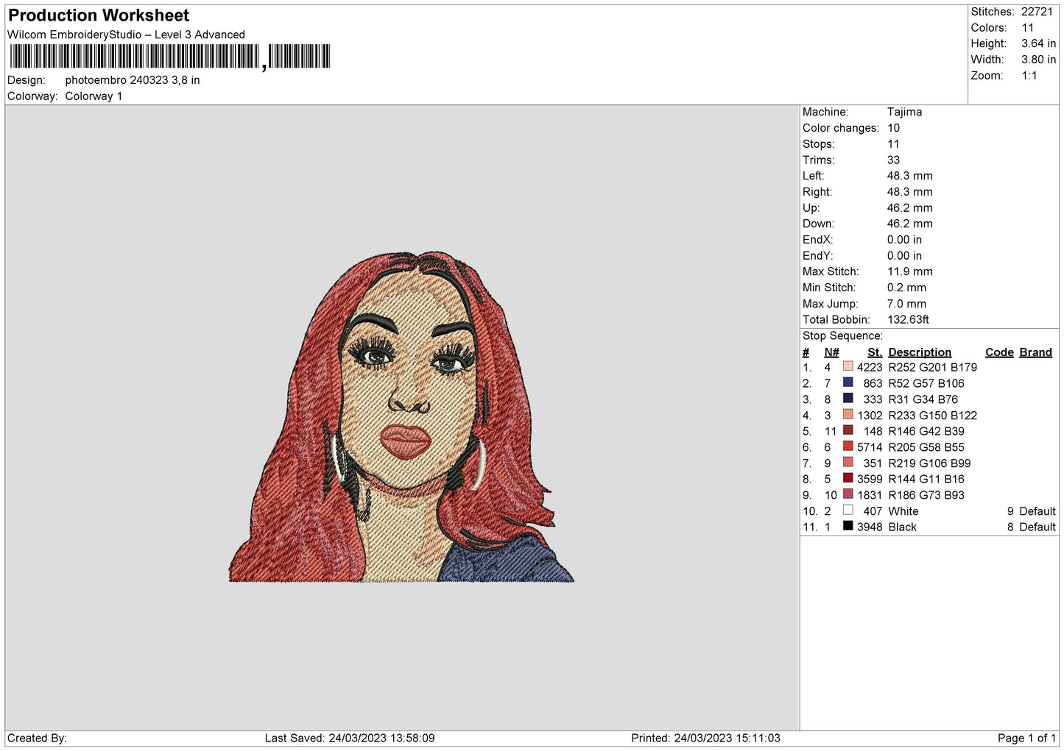Click the Black thread color swatch
Viewport: 1064px width, 751px height.
tap(848, 526)
